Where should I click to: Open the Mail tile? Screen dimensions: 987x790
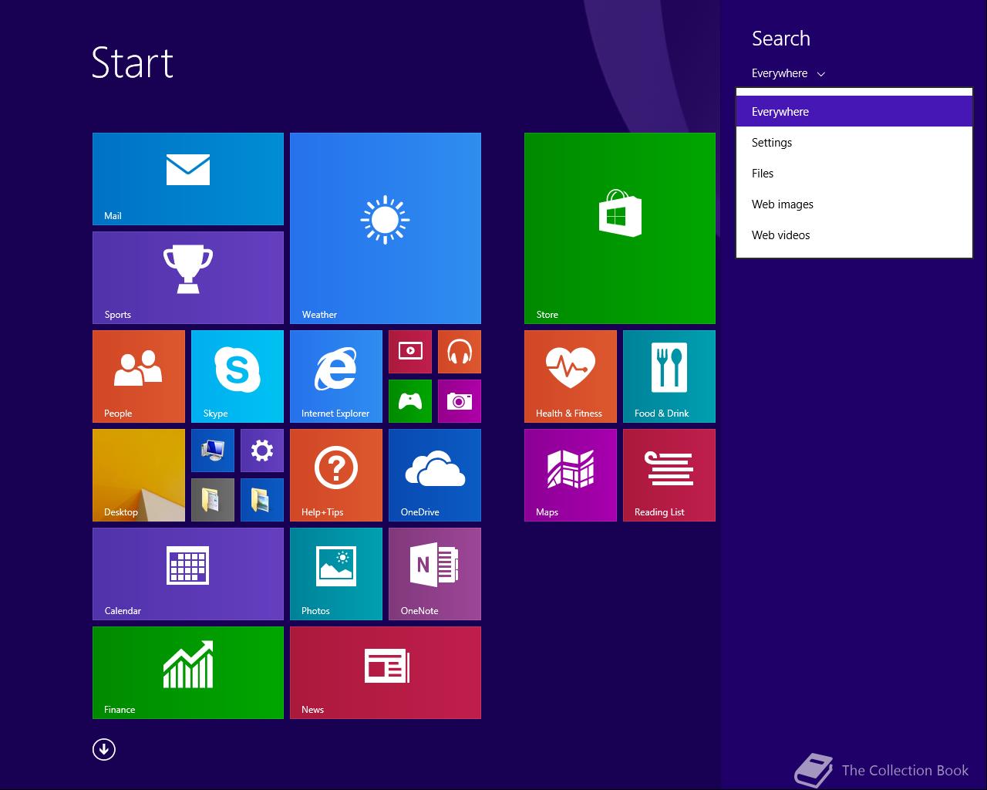tap(188, 179)
